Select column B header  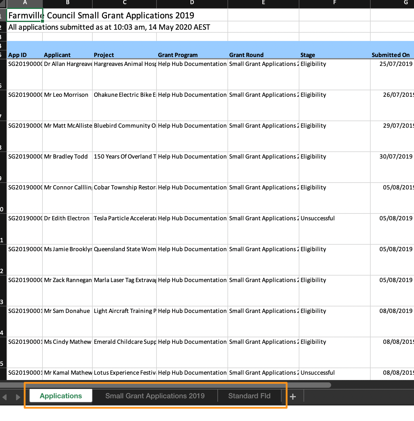pos(67,3)
